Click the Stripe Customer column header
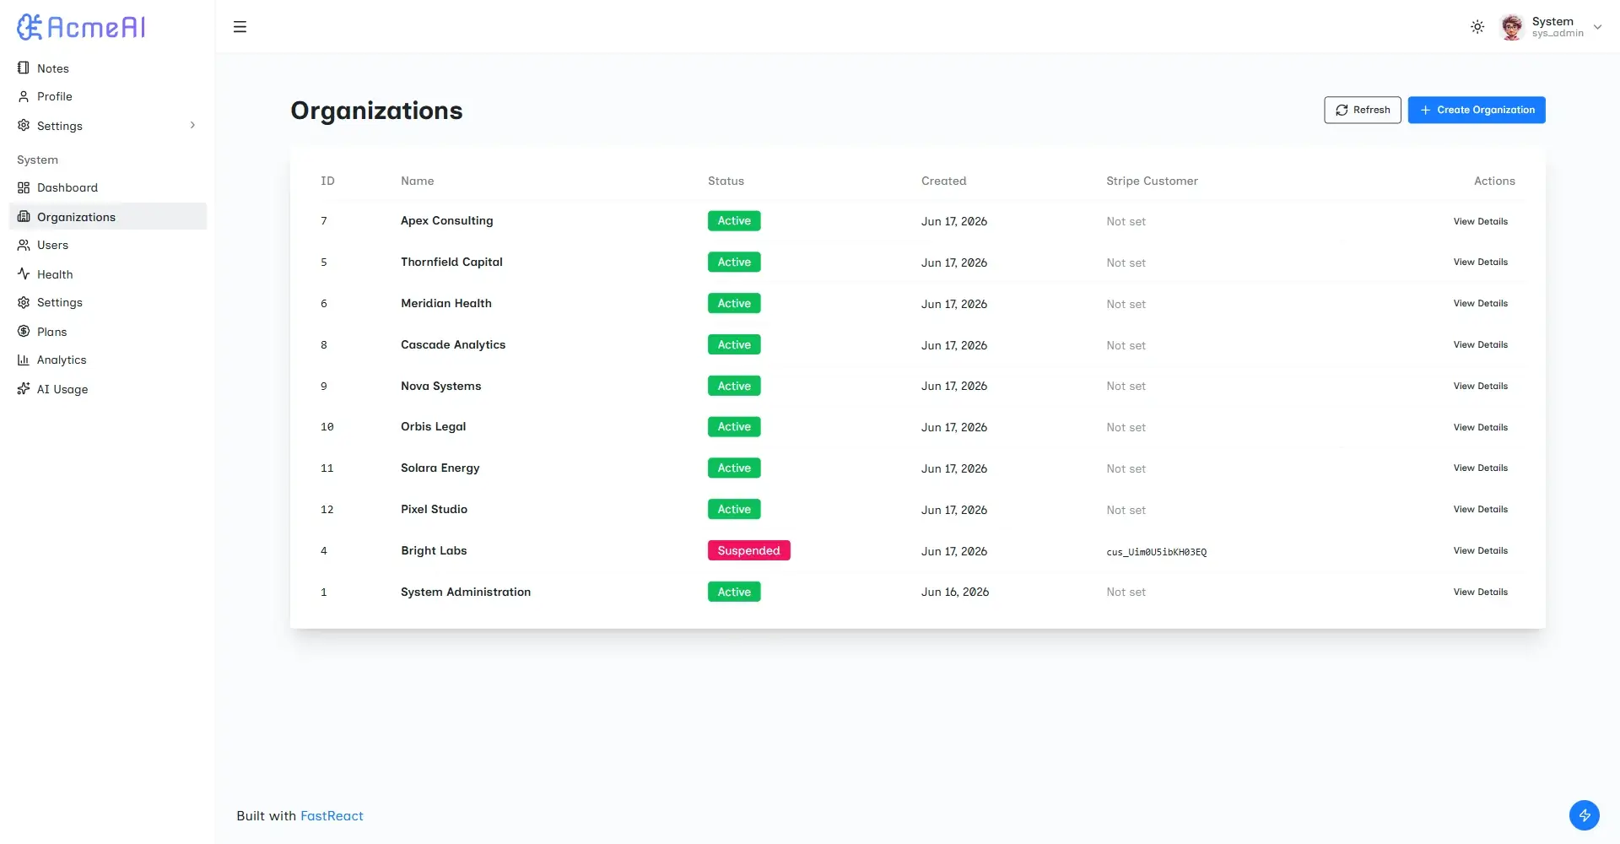 [x=1152, y=181]
